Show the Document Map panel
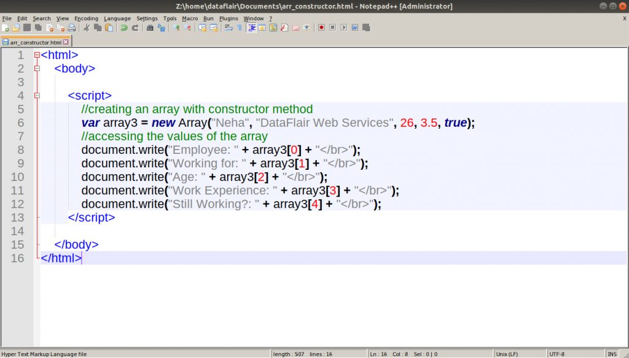 [x=273, y=28]
